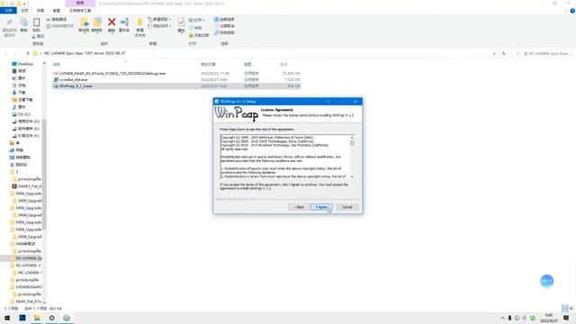Click the Back button in WinPcap Setup
Viewport: 576px width, 324px height.
tap(299, 207)
